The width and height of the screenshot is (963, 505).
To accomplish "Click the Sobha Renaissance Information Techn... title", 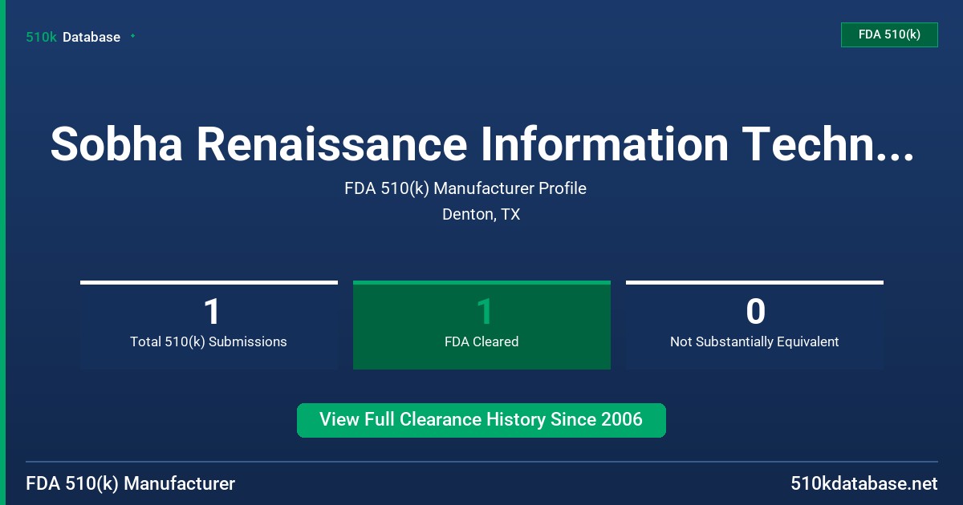I will pos(481,144).
